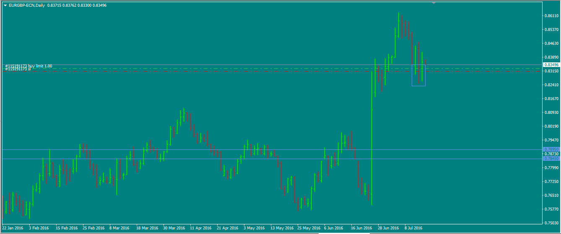This screenshot has width=561, height=234.
Task: Click the '6 Jun 2016' date label
Action: [334, 228]
